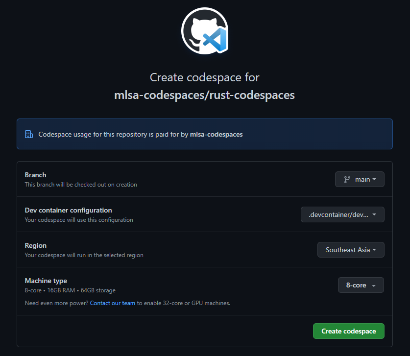Screen dimensions: 410x356
Task: Click the organization building icon in the banner
Action: (x=29, y=134)
